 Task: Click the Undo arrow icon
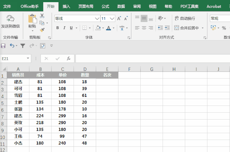coord(12,46)
